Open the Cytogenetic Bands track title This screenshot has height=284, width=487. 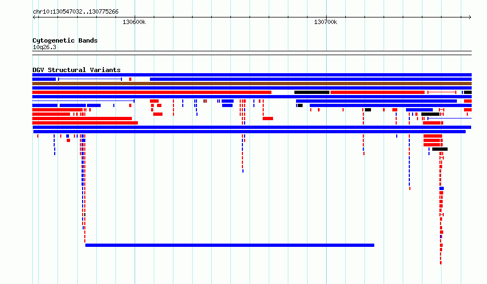65,40
